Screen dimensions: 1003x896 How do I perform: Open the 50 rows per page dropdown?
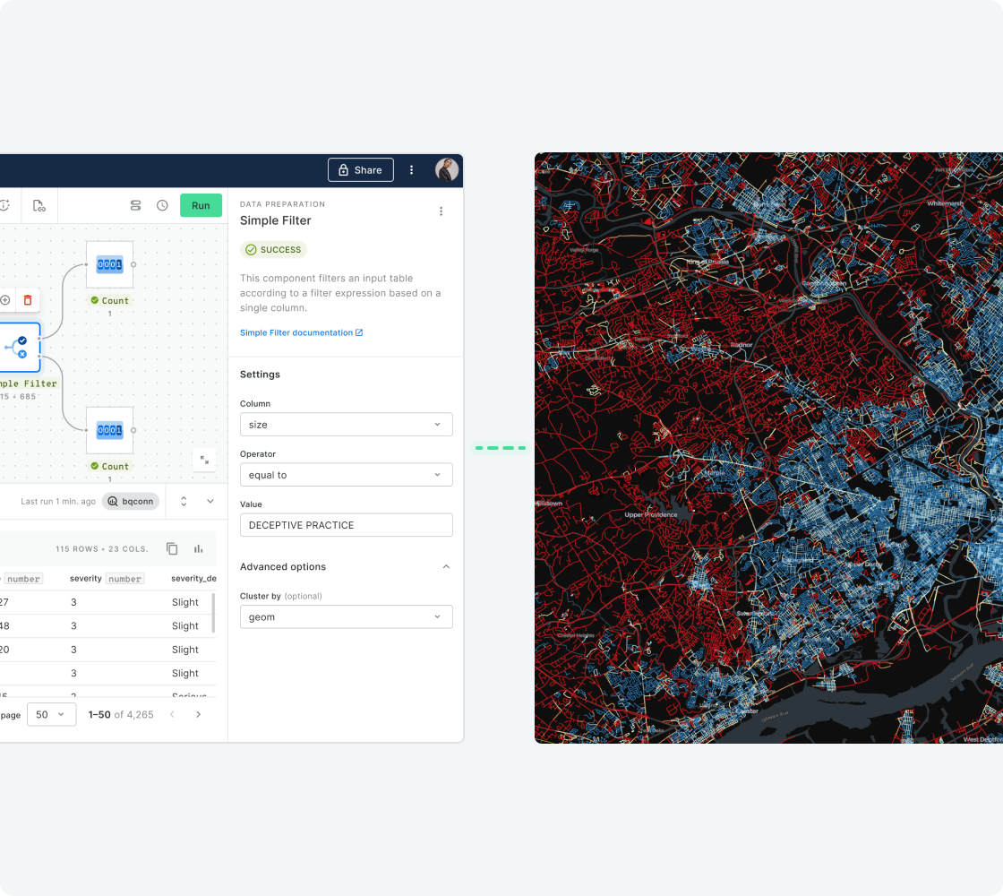coord(51,714)
